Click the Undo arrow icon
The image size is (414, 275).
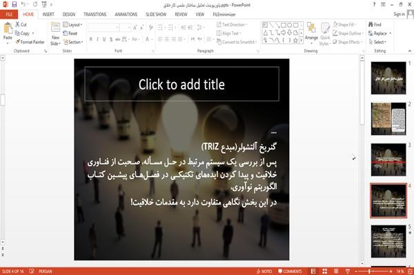coord(23,4)
